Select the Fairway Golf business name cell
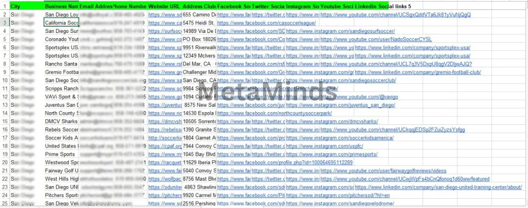Viewport: 528px width, 208px height. [x=61, y=171]
